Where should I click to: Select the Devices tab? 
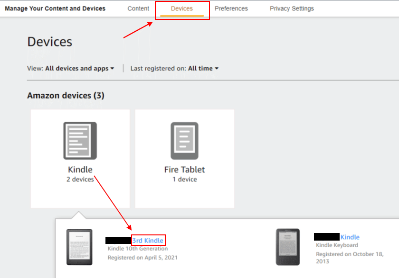[181, 9]
